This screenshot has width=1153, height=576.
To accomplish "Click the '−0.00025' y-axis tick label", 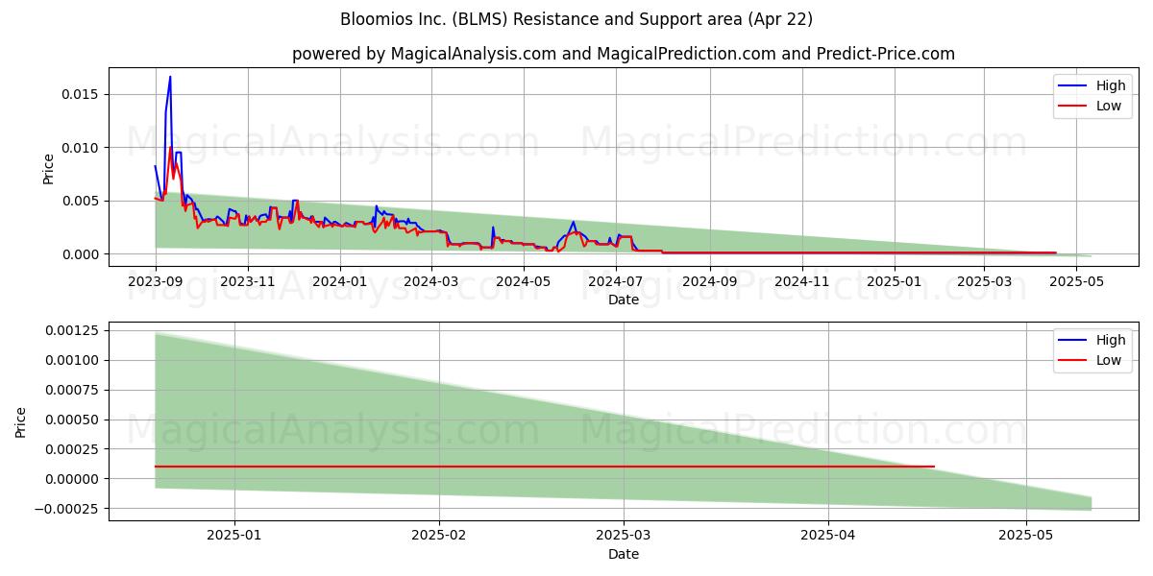I will (67, 509).
